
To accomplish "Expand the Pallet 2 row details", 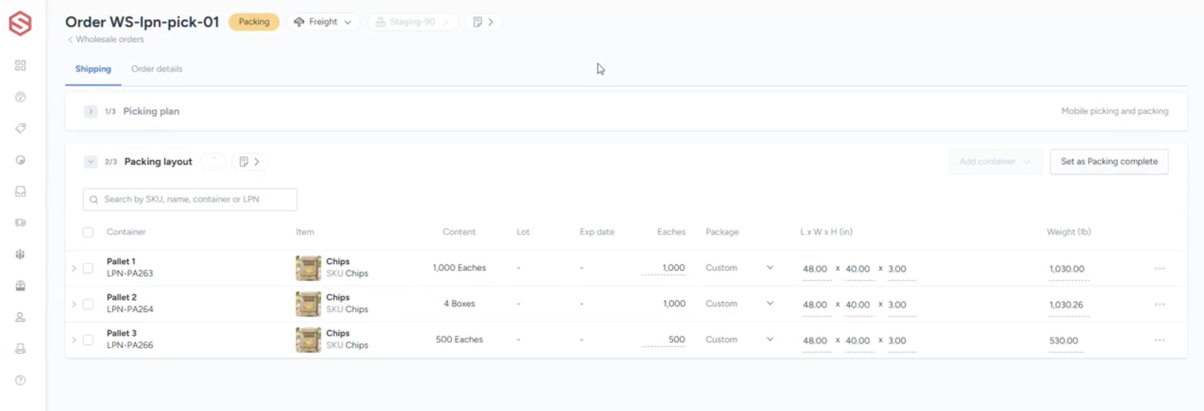I will pos(73,304).
